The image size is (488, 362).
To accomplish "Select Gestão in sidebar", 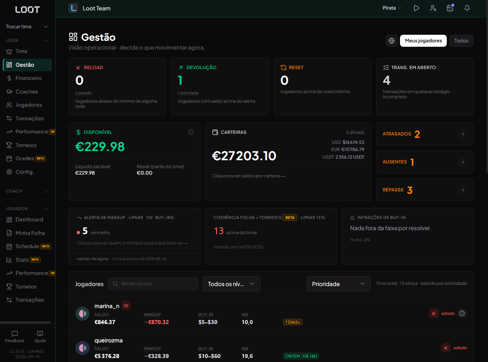I will [27, 65].
